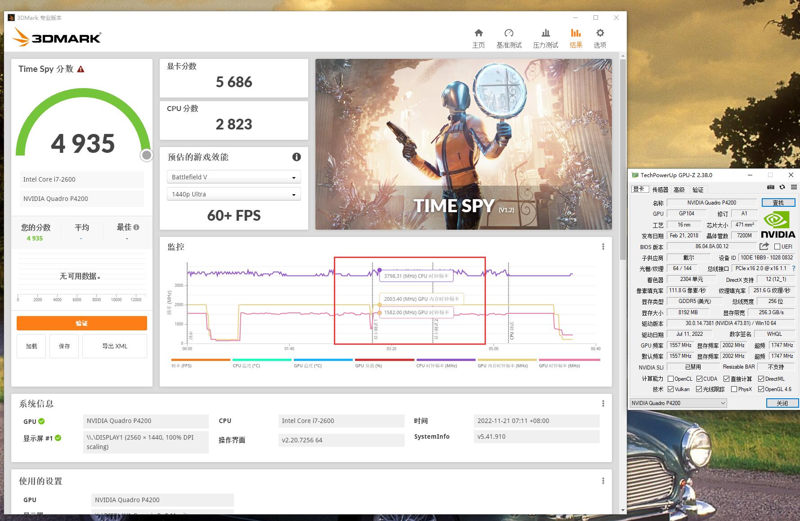Image resolution: width=800 pixels, height=521 pixels.
Task: Click the yellow GPU 内存时钟频率 legend bar
Action: coord(507,360)
